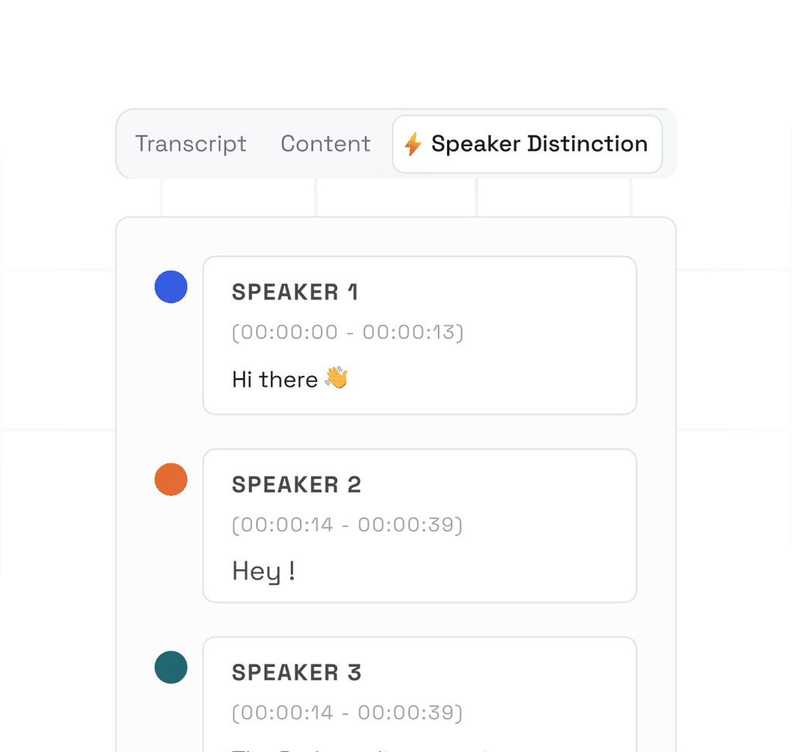
Task: Click the Speaker 2 card
Action: click(419, 526)
